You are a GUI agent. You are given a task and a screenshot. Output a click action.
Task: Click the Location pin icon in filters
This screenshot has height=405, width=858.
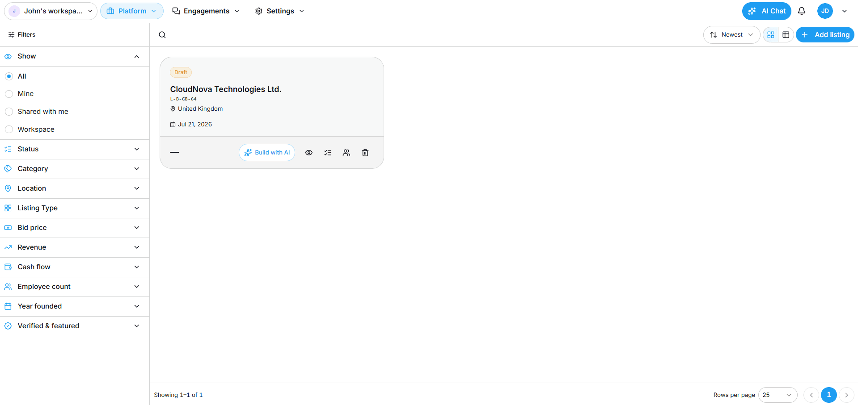(8, 188)
